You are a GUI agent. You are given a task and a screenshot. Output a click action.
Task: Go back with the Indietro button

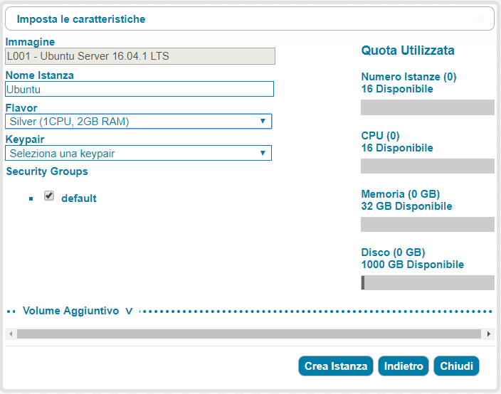coord(404,366)
